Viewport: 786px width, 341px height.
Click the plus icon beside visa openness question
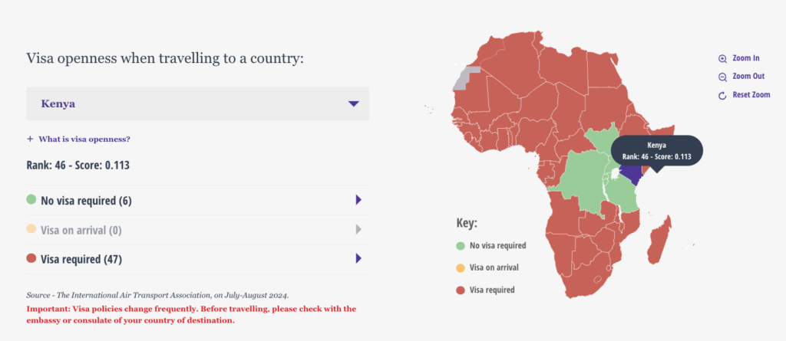(x=30, y=139)
